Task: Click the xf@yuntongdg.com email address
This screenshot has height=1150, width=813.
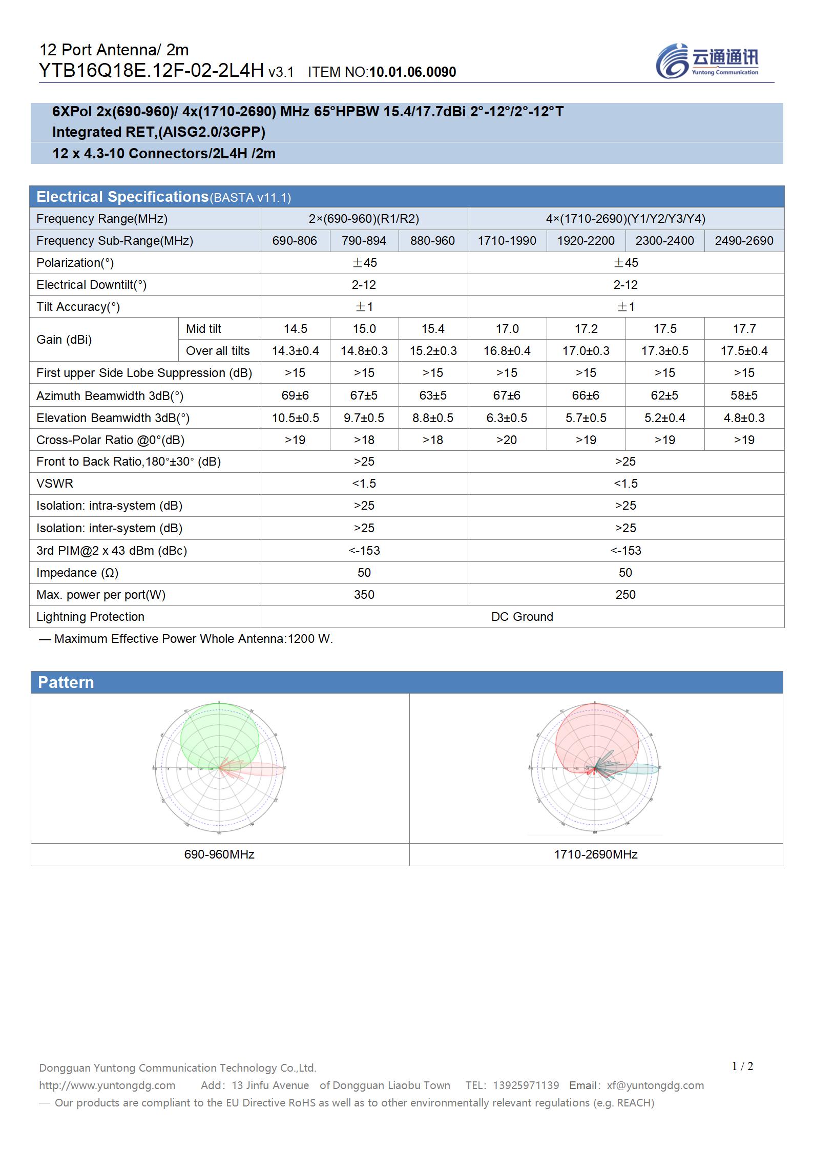Action: 655,1085
